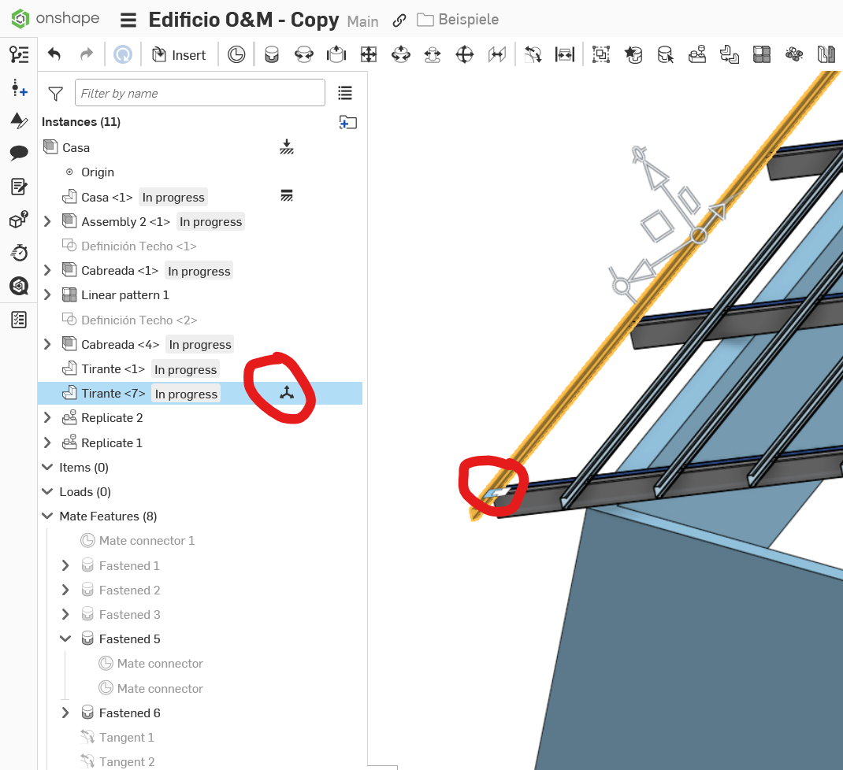Expand Replicate 2 node
843x770 pixels.
pyautogui.click(x=47, y=417)
